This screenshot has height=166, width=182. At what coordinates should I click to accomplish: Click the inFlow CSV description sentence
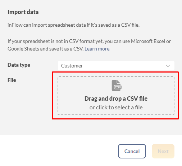[73, 25]
